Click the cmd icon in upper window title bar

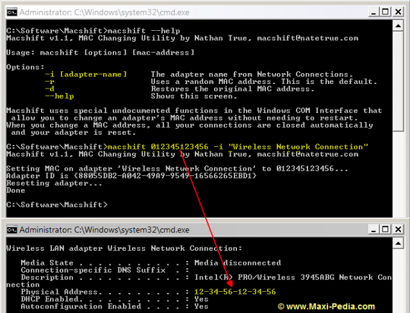(x=12, y=12)
